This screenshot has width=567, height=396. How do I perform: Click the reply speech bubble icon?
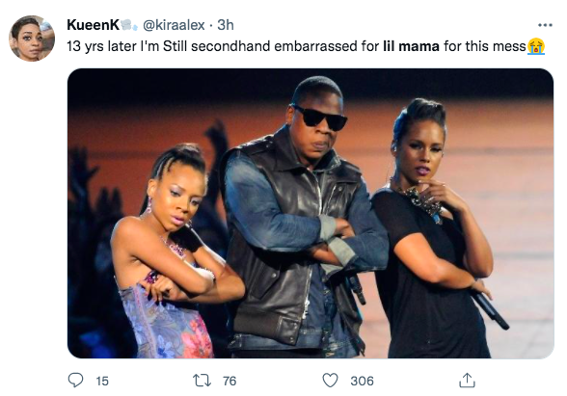[x=75, y=381]
